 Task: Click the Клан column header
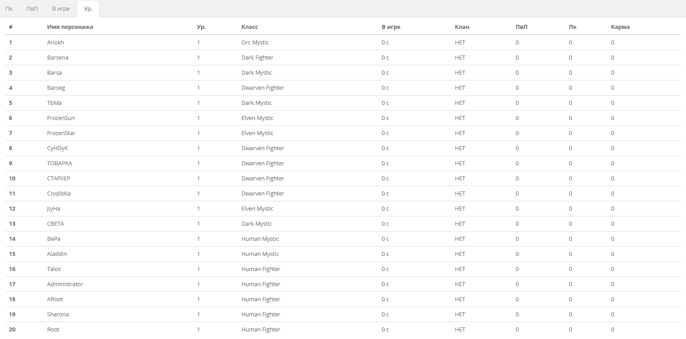(x=462, y=27)
